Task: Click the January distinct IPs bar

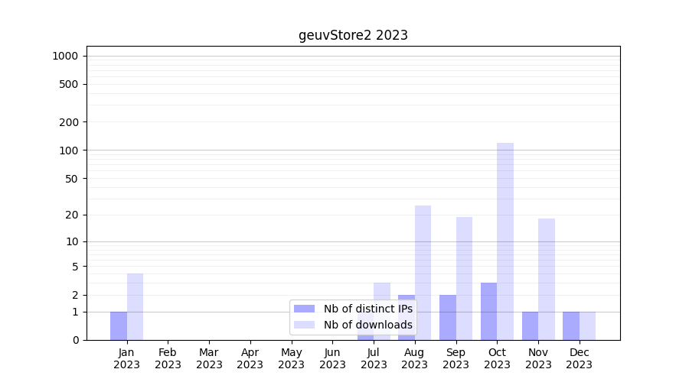Action: tap(119, 325)
